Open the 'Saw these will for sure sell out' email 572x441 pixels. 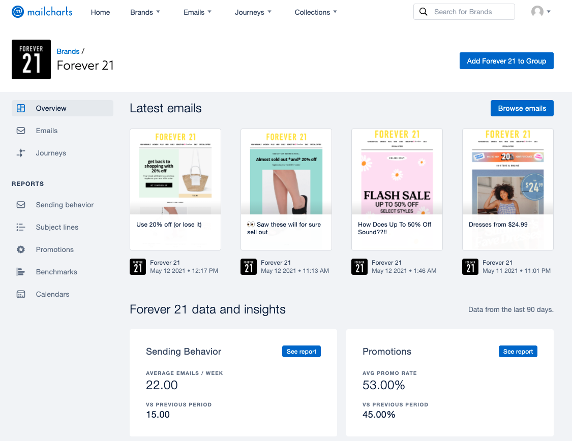(x=286, y=189)
